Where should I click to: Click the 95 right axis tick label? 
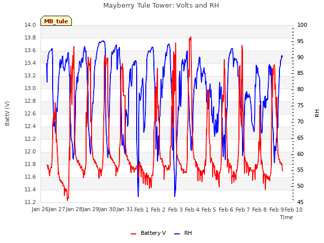coord(300,41)
